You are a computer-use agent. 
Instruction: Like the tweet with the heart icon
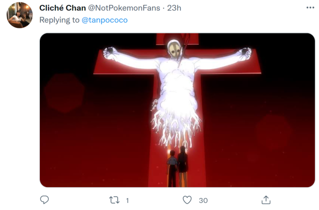(187, 200)
